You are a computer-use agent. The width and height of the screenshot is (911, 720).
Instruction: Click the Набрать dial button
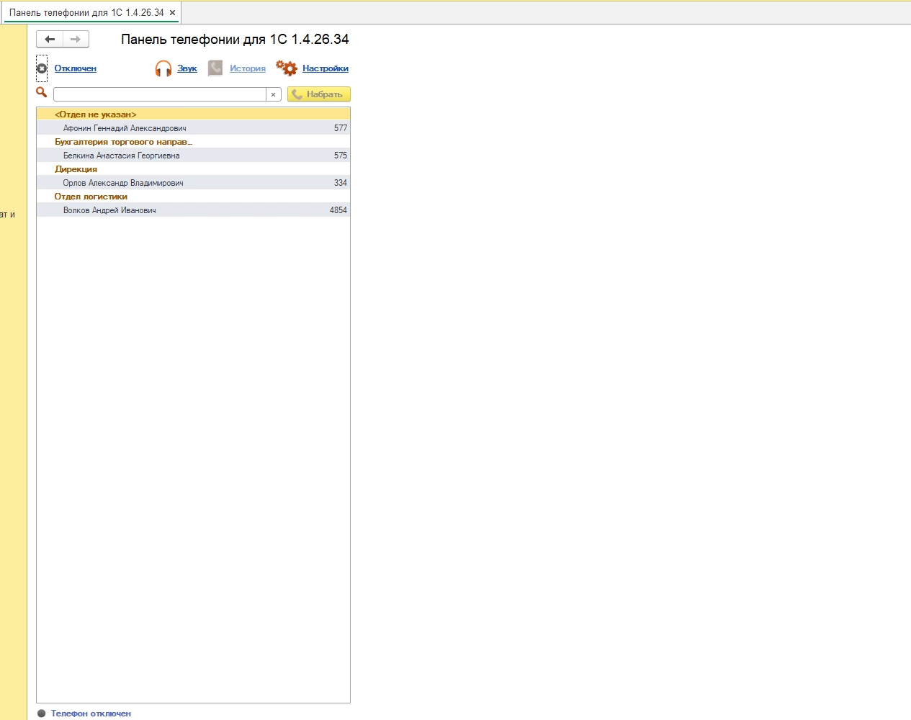[319, 94]
